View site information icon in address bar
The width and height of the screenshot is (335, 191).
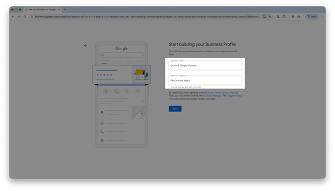(x=32, y=16)
